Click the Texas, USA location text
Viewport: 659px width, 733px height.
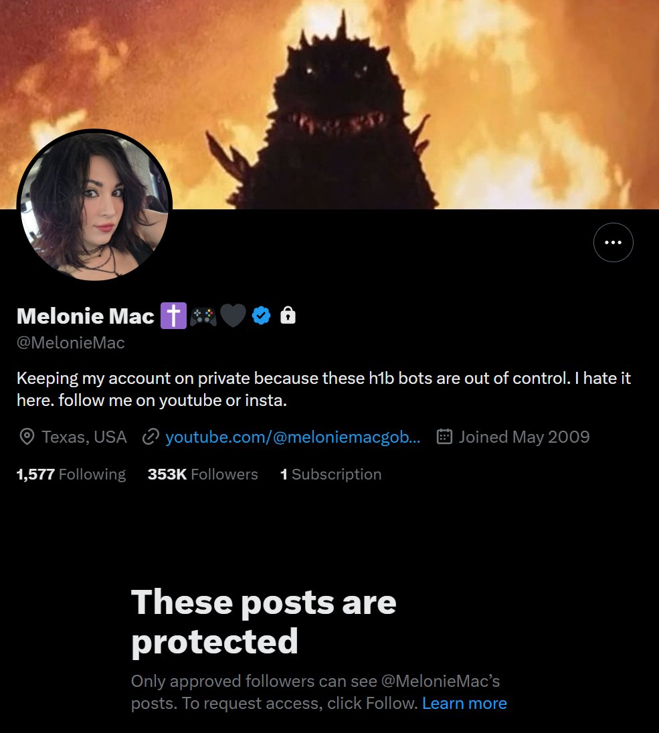point(84,437)
